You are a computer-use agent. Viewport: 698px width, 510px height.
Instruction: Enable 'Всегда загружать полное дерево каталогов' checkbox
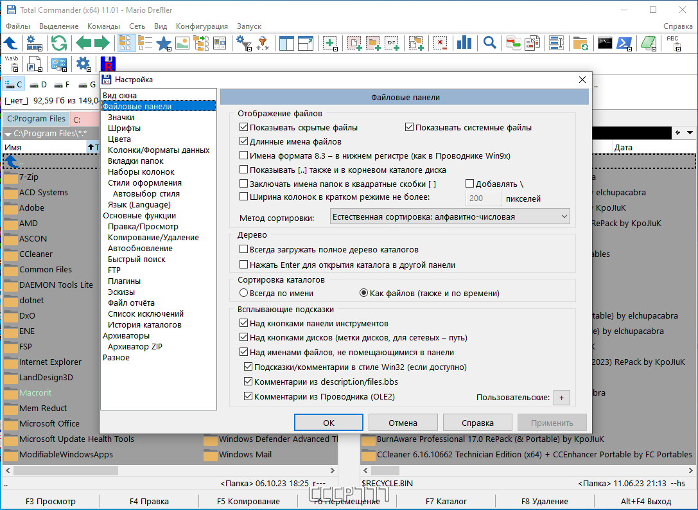tap(243, 249)
